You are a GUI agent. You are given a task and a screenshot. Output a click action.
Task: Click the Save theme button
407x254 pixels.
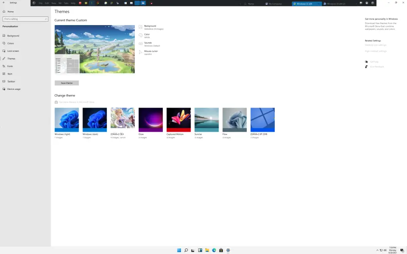point(67,83)
